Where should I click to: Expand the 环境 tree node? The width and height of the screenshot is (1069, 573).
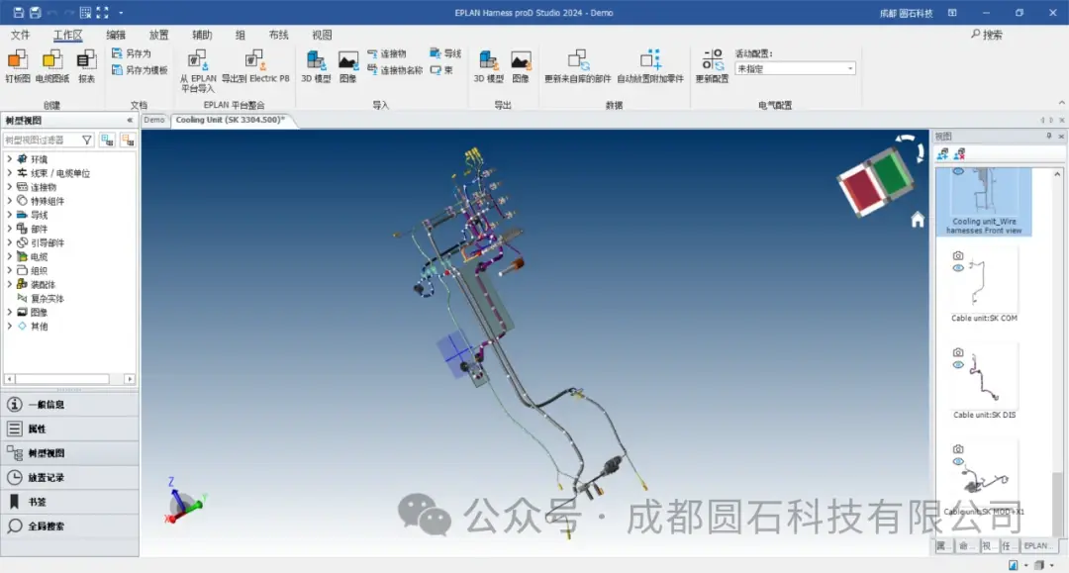tap(10, 158)
